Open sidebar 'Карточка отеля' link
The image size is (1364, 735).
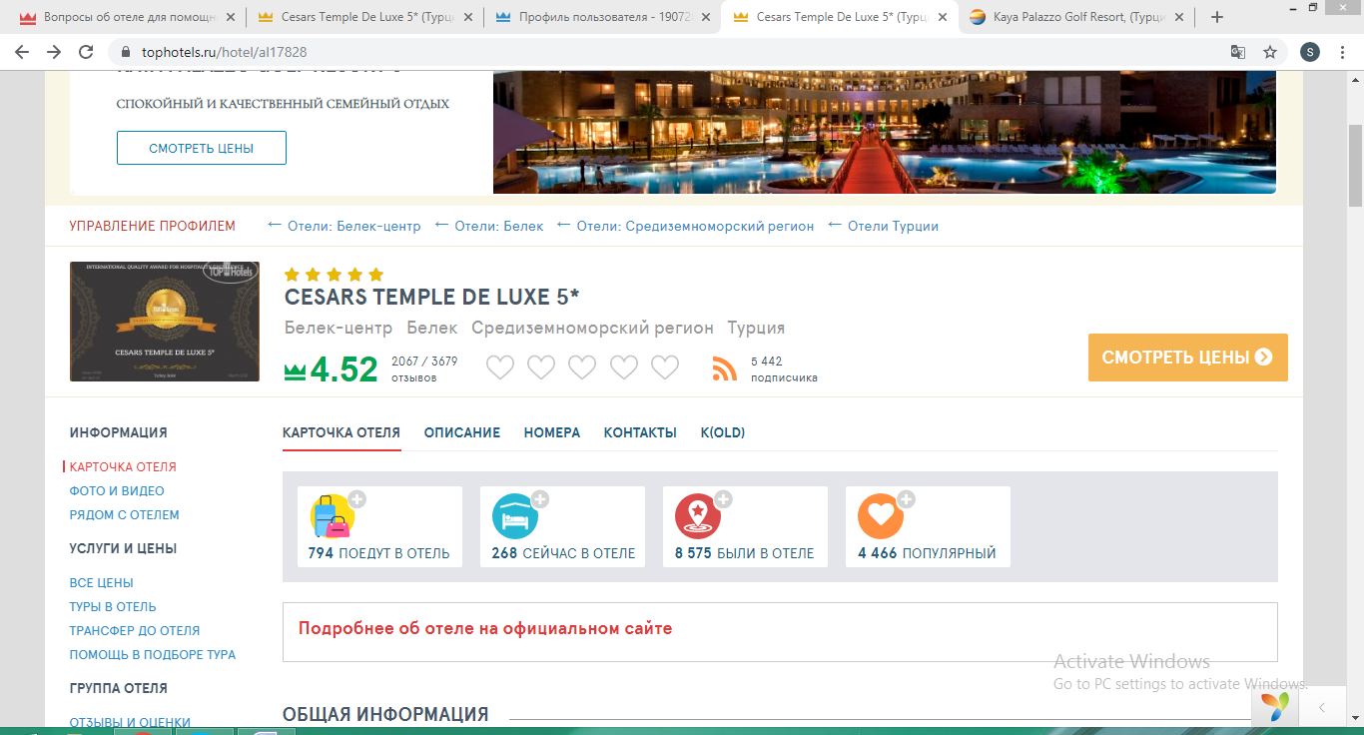[x=123, y=466]
